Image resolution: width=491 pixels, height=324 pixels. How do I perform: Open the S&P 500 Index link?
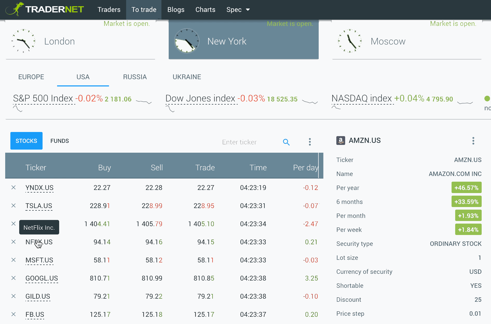coord(43,98)
